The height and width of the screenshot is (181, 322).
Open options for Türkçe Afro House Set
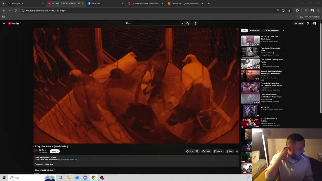coord(285,95)
